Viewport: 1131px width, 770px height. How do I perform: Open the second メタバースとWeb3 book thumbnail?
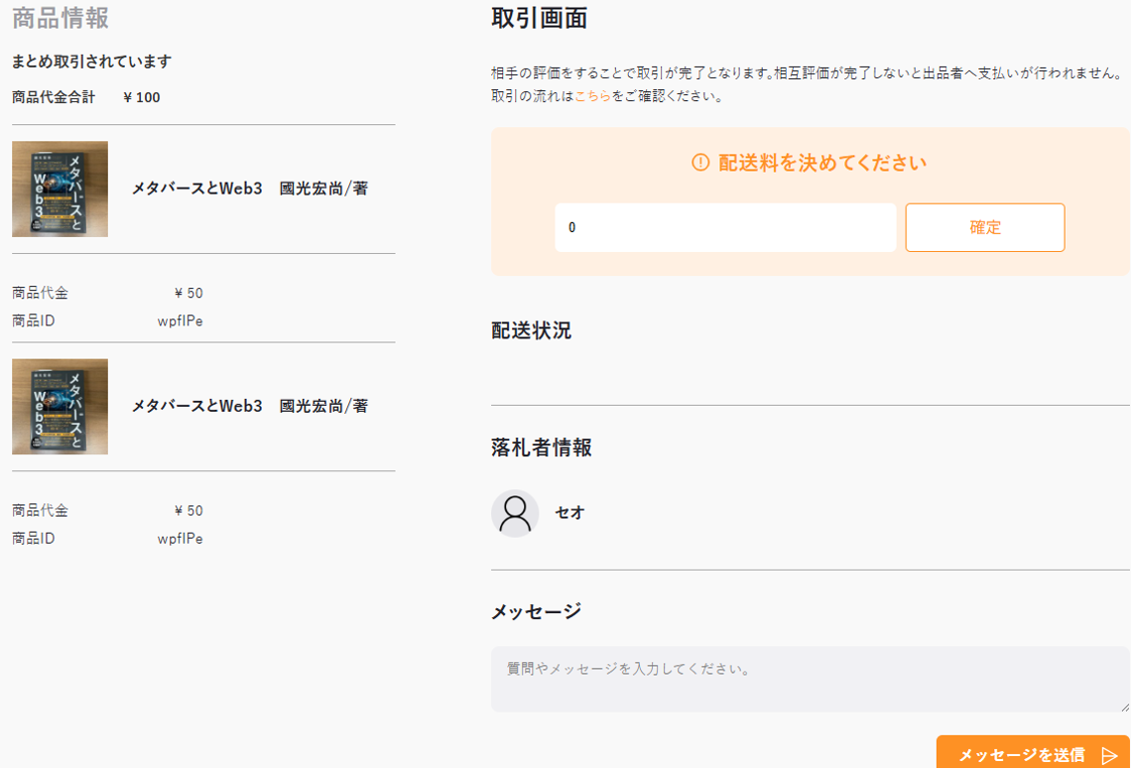click(60, 407)
